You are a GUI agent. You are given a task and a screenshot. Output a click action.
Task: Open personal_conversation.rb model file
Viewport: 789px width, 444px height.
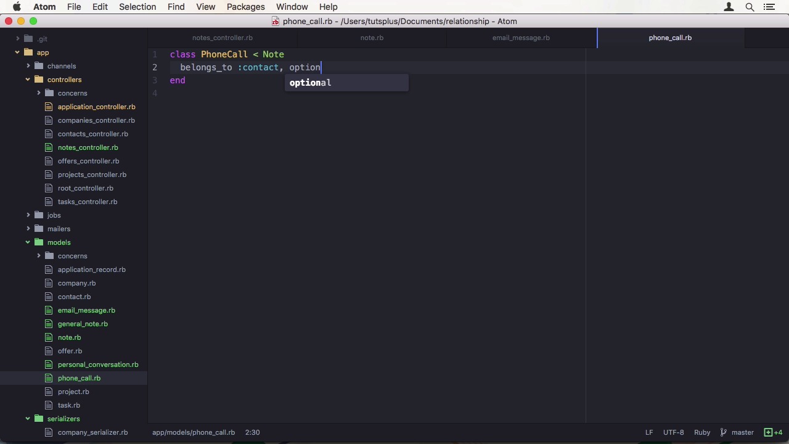pyautogui.click(x=98, y=364)
